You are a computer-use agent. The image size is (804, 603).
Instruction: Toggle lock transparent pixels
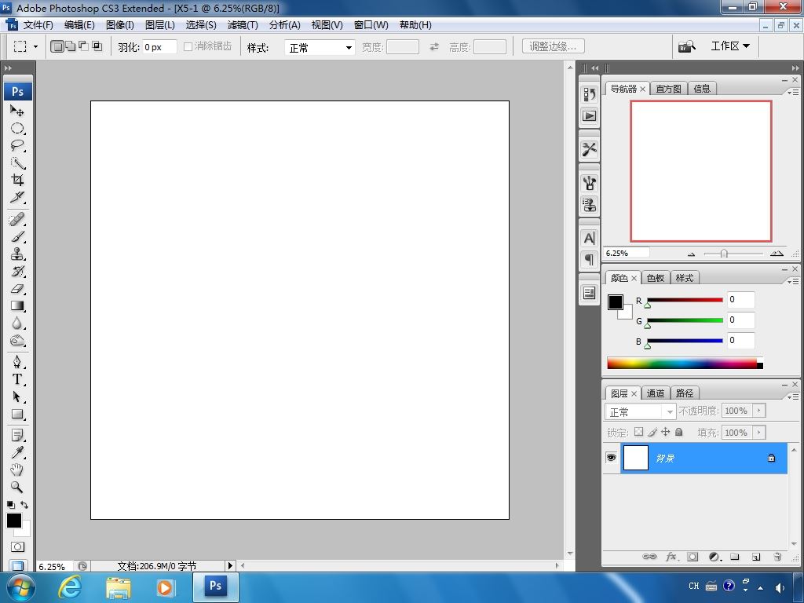pyautogui.click(x=638, y=432)
